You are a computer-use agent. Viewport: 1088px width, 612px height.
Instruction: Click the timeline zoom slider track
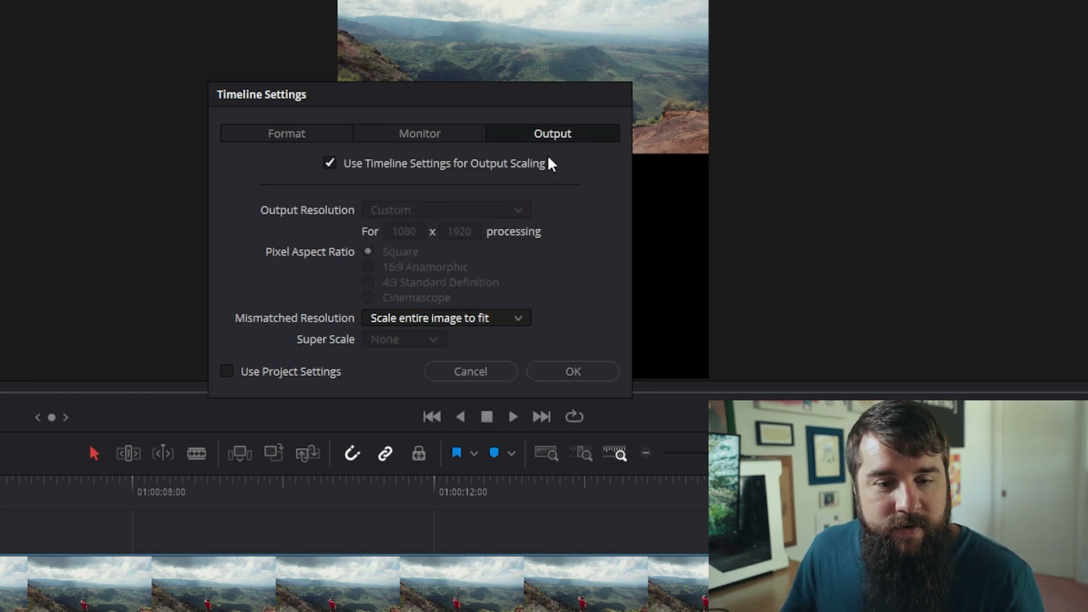point(686,453)
